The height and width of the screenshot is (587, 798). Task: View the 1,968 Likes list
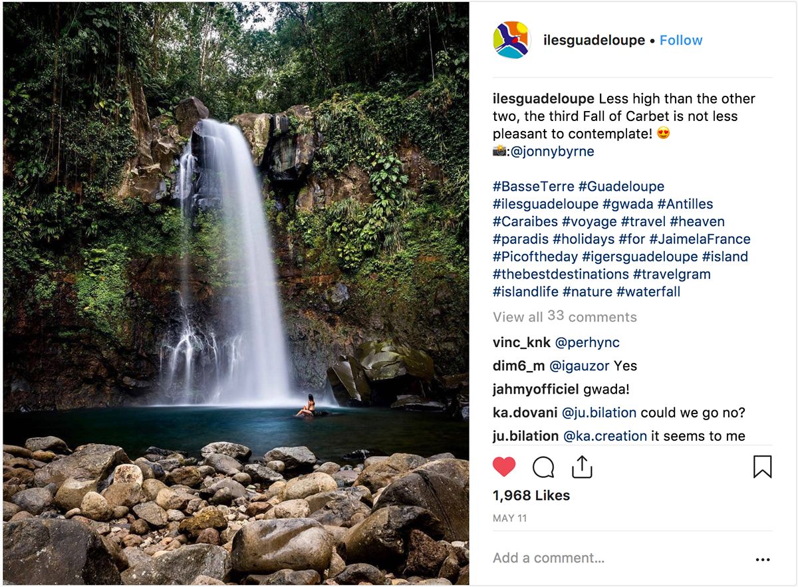tap(531, 495)
